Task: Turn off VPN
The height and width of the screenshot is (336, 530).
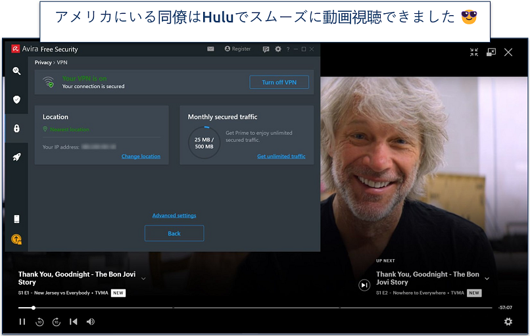Action: coord(279,82)
